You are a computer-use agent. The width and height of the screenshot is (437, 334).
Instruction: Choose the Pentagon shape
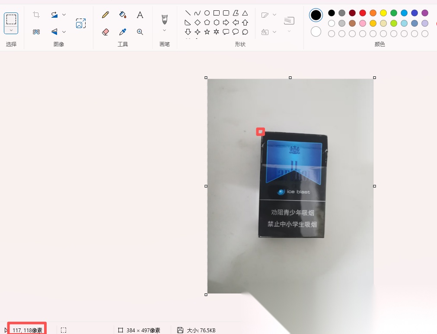pos(207,22)
